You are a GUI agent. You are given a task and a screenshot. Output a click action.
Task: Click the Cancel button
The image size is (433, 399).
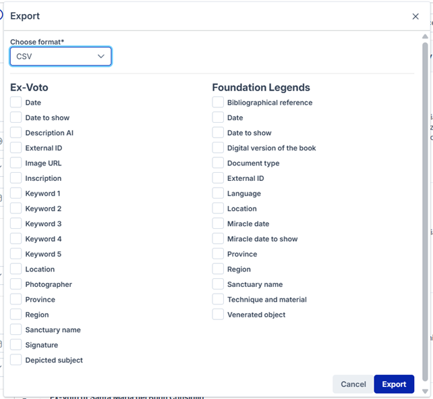pos(353,384)
